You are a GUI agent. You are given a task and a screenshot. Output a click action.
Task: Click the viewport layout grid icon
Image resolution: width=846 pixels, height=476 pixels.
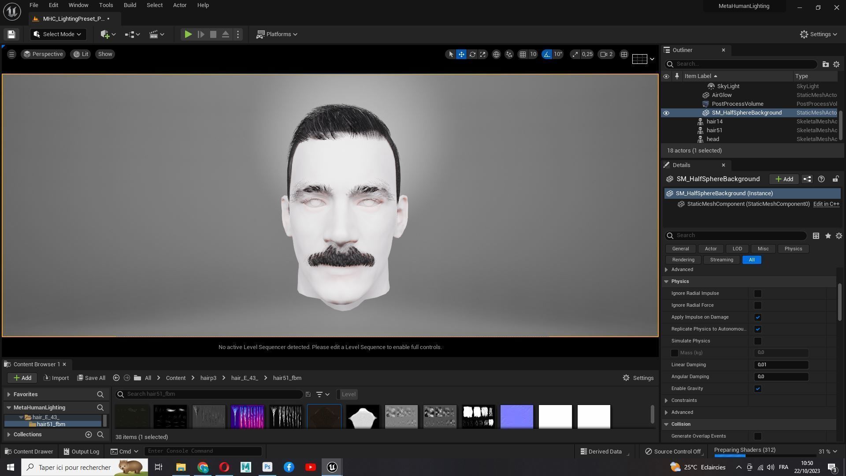(x=624, y=54)
